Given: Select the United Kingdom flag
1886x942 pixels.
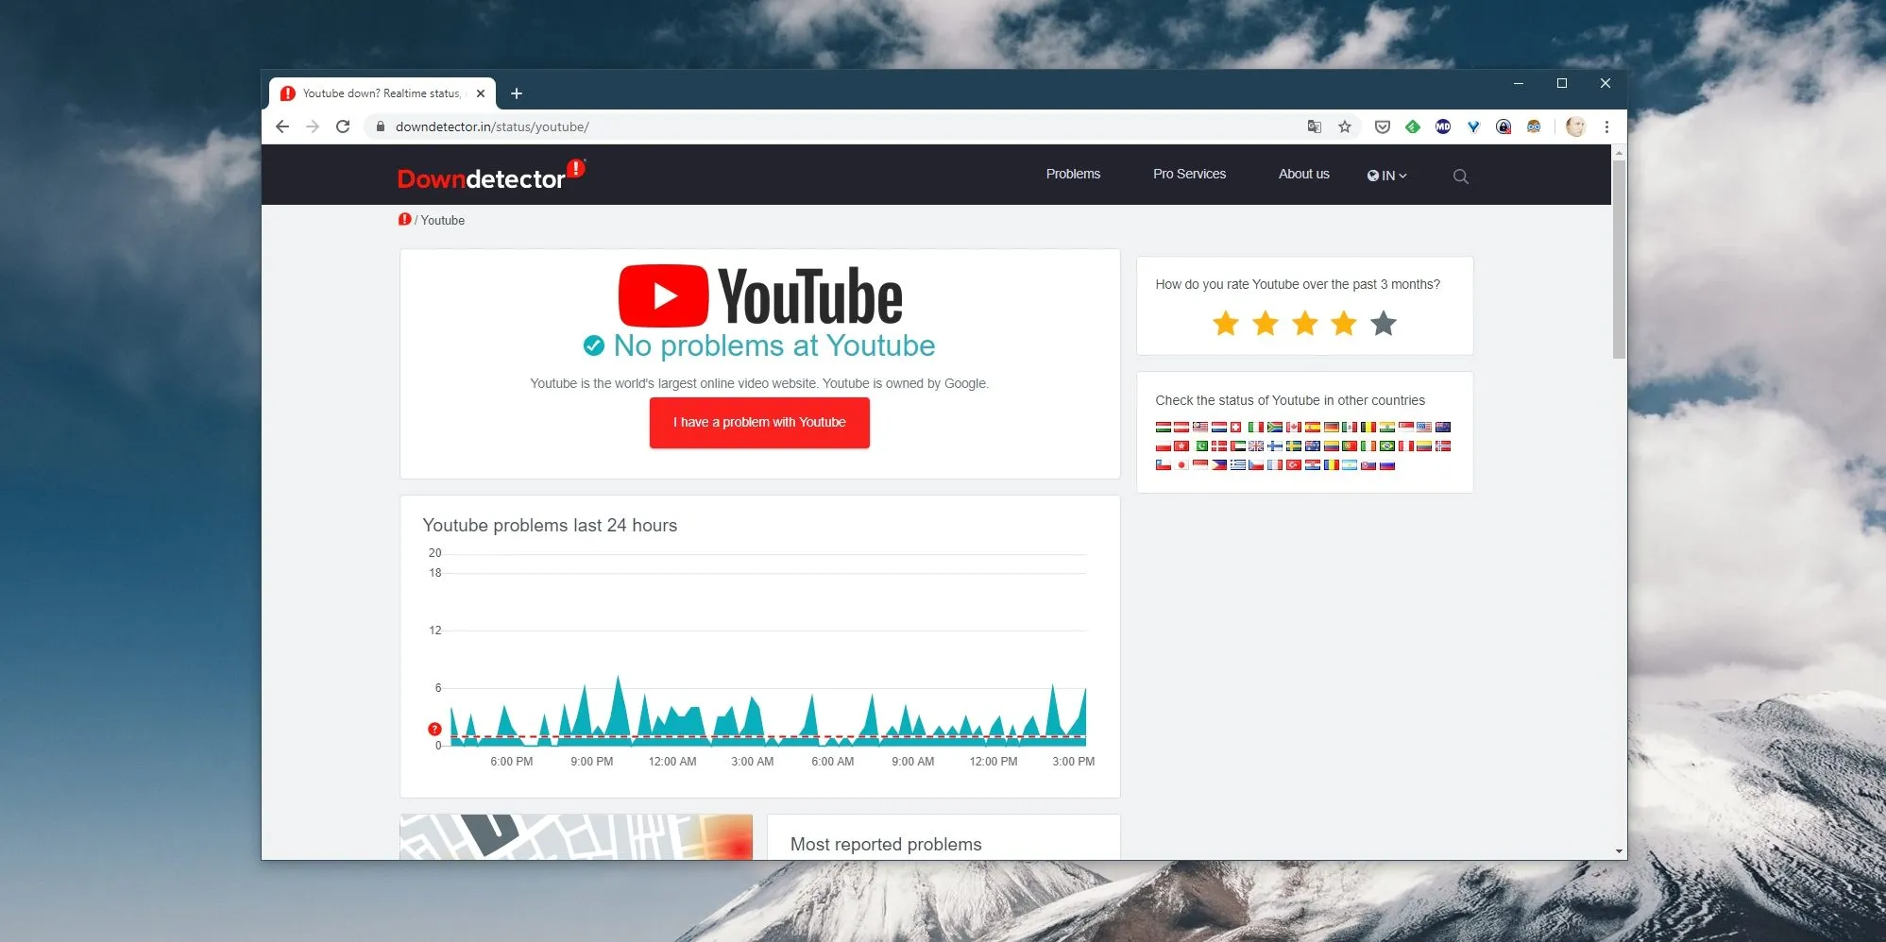Looking at the screenshot, I should point(1256,446).
